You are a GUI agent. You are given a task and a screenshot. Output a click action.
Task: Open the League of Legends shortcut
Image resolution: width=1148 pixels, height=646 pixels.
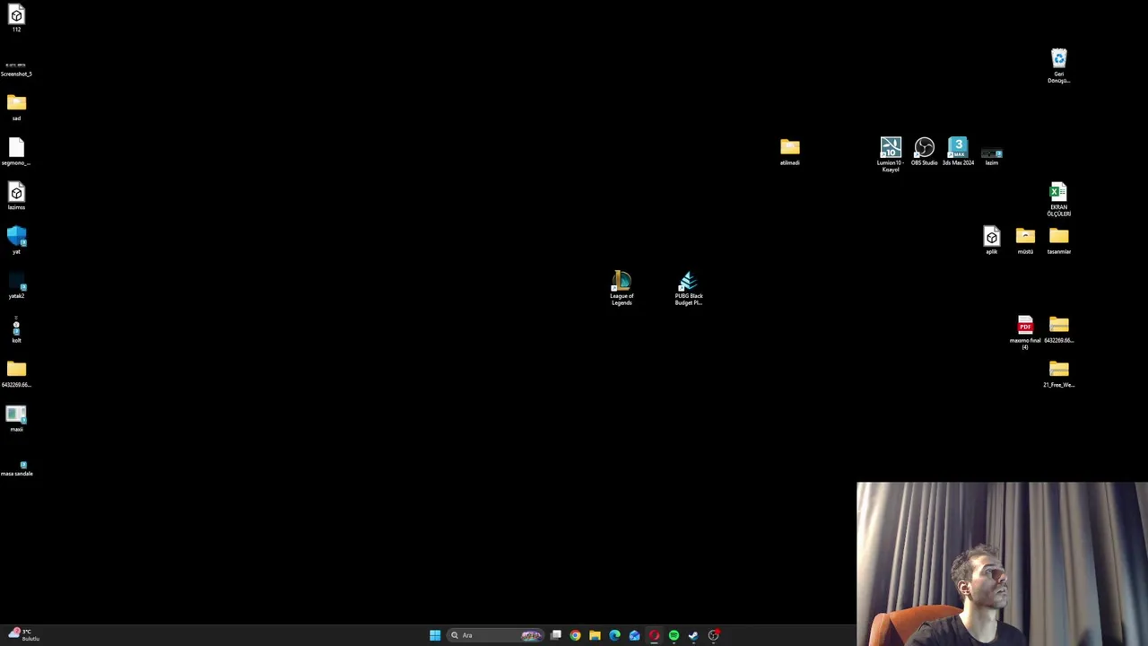coord(622,289)
